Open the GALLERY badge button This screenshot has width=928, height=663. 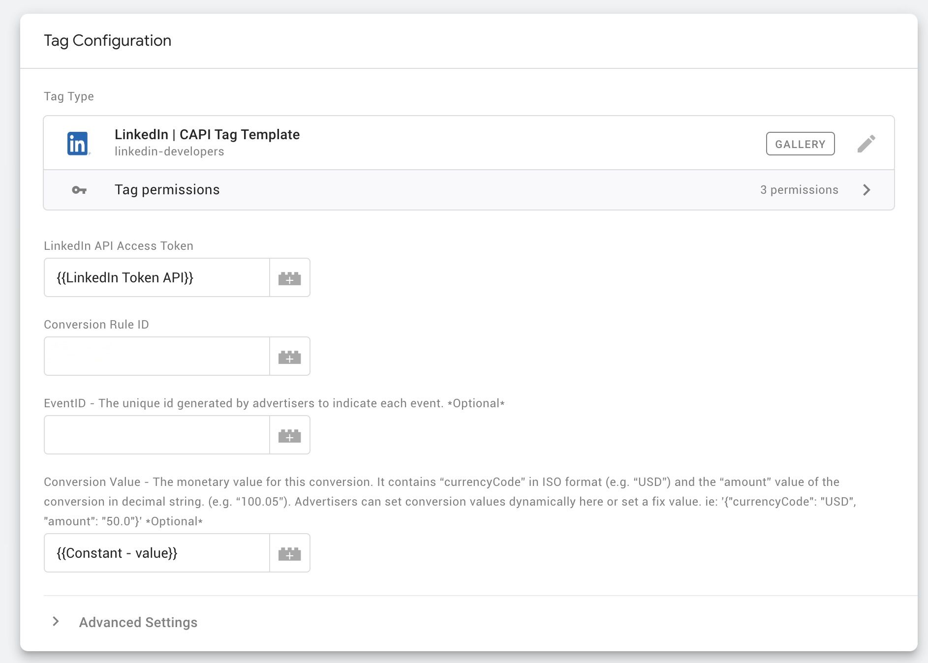800,144
